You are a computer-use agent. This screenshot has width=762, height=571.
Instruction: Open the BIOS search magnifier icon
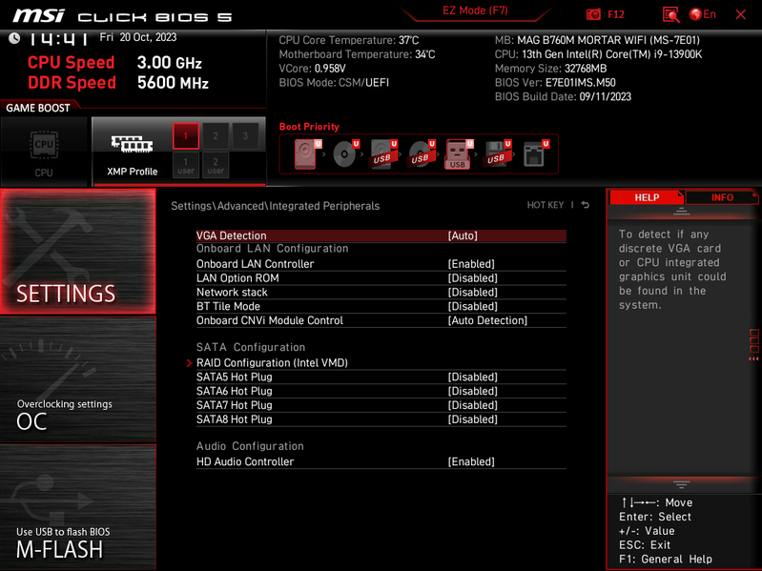pyautogui.click(x=670, y=14)
